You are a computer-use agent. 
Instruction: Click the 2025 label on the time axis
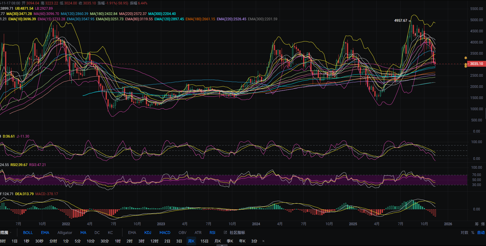pyautogui.click(x=353, y=224)
